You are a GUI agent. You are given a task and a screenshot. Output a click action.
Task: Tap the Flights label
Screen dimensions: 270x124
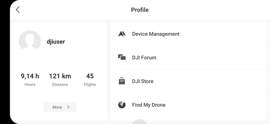coord(90,85)
